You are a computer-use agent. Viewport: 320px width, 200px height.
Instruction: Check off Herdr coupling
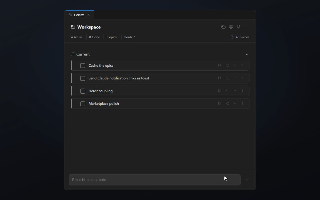(83, 91)
